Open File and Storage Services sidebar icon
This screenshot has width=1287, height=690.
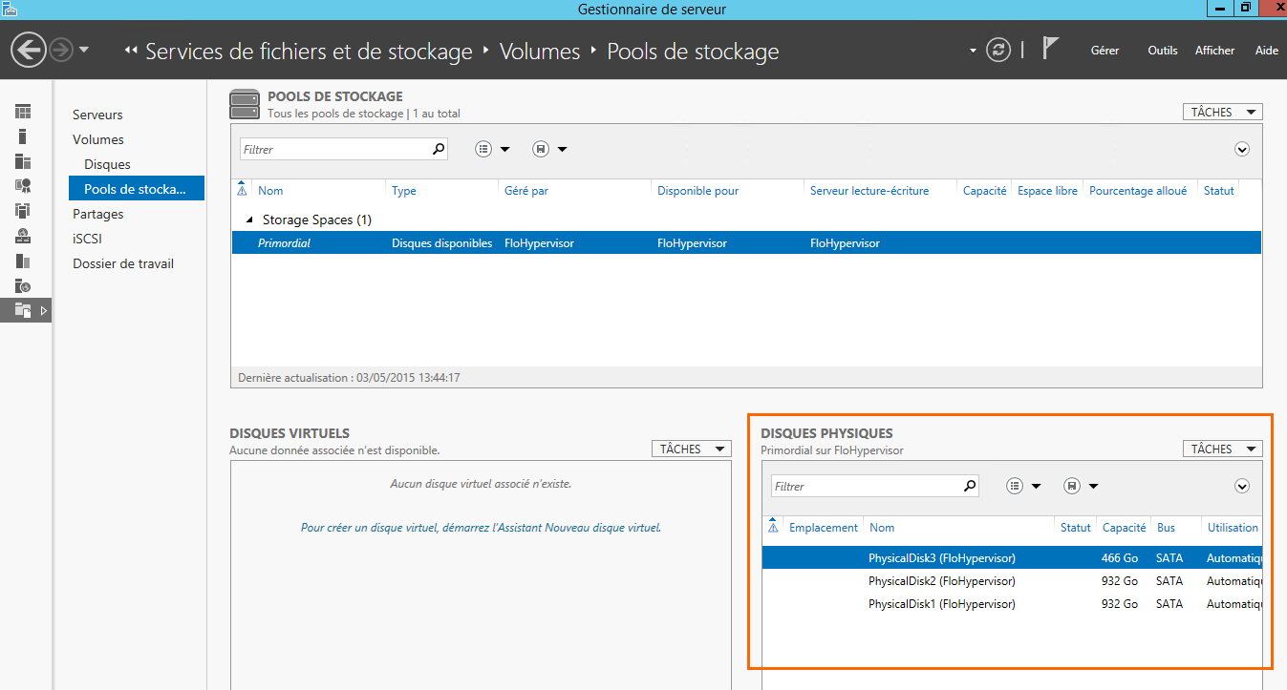[23, 310]
